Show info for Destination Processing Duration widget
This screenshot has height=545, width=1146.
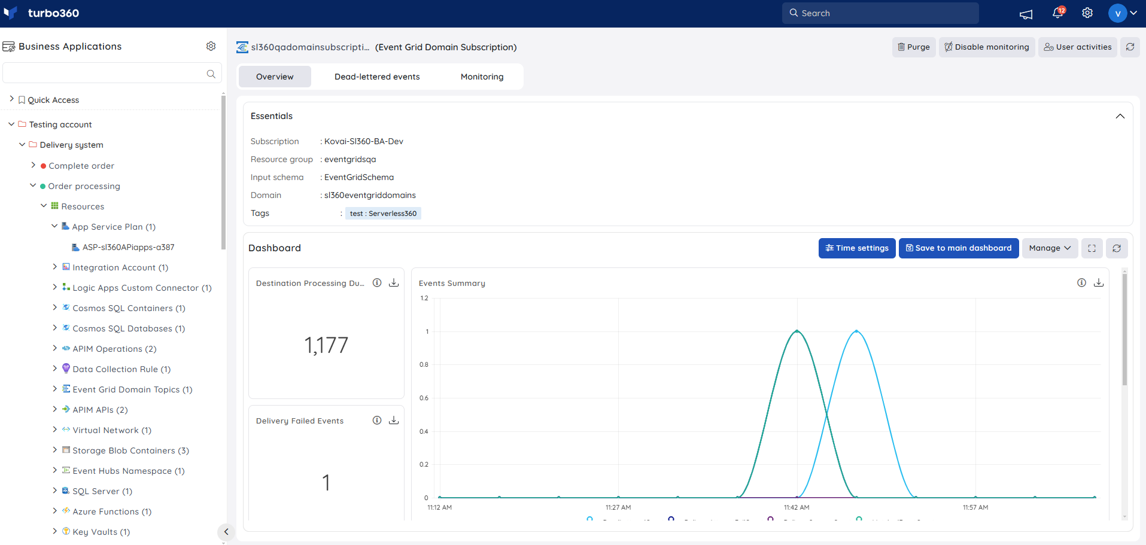click(x=377, y=283)
